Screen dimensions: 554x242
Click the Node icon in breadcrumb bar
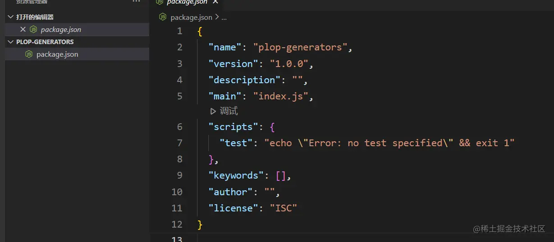point(163,17)
